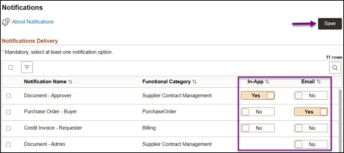The height and width of the screenshot is (153, 344).
Task: Sort by Functional Category column arrows
Action: pyautogui.click(x=195, y=82)
